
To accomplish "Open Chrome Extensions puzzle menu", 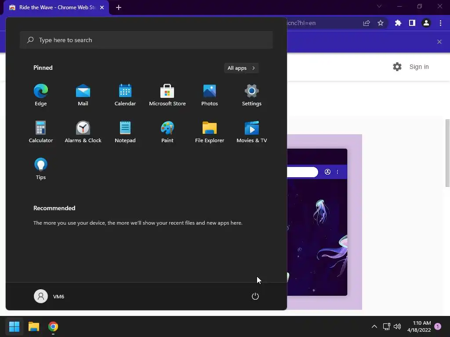I will click(x=398, y=23).
